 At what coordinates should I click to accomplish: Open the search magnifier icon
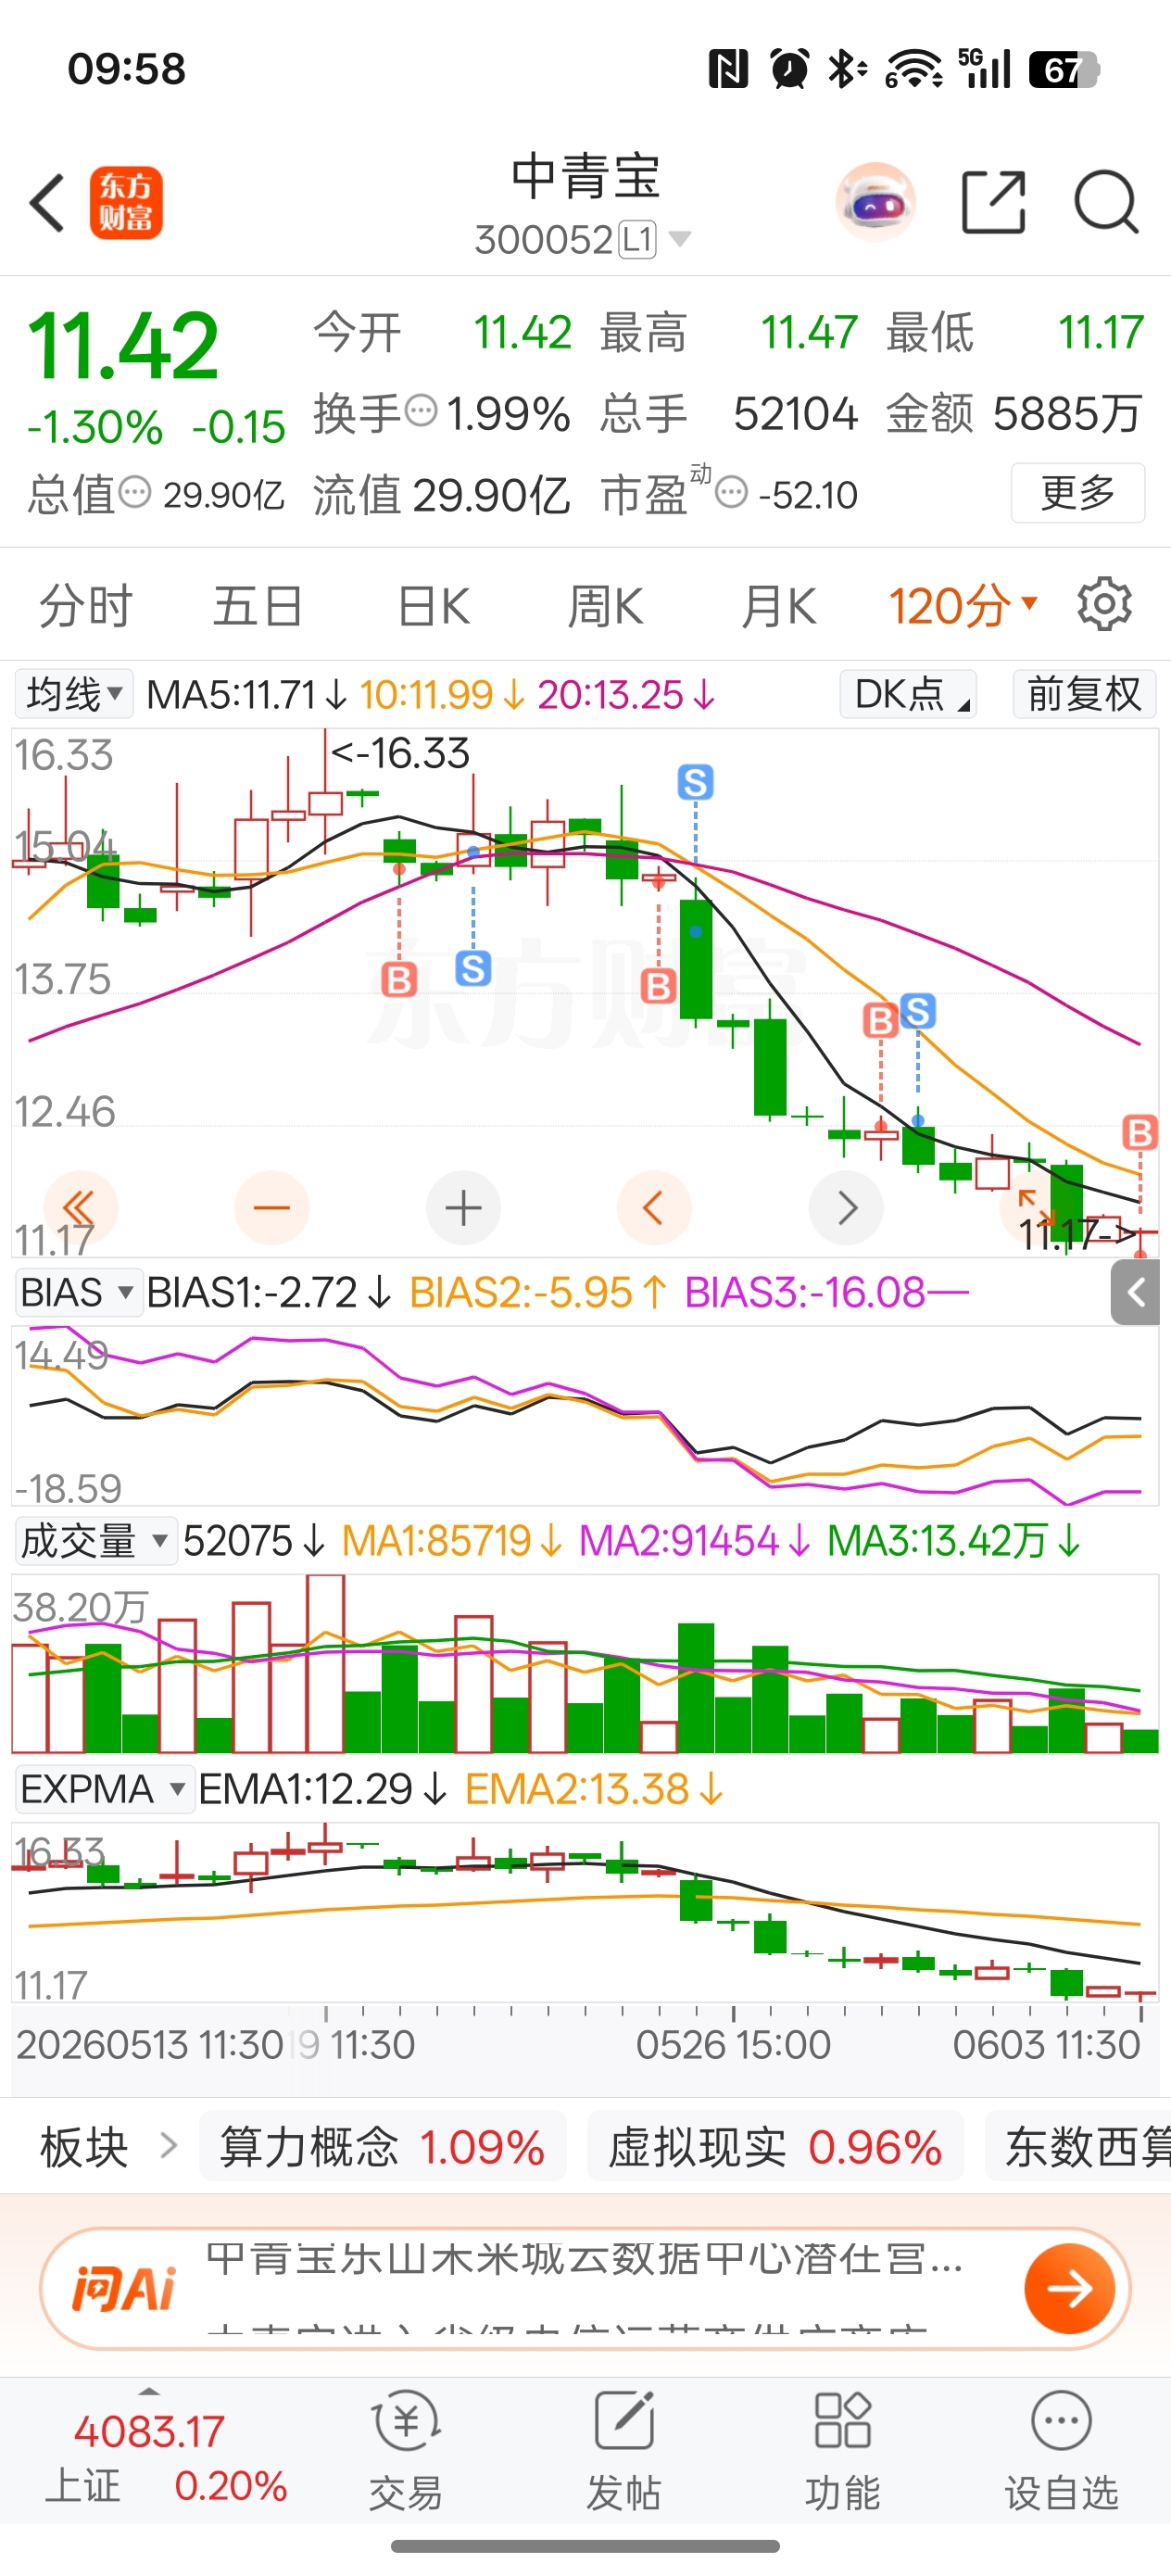click(x=1106, y=202)
